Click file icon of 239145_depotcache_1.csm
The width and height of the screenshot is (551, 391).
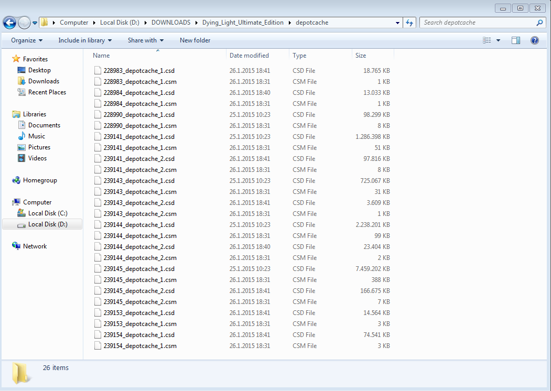[x=98, y=280]
